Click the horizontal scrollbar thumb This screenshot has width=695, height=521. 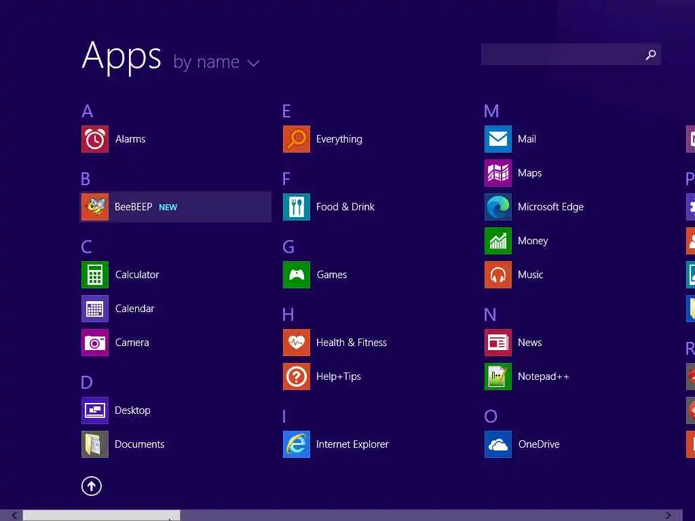102,516
